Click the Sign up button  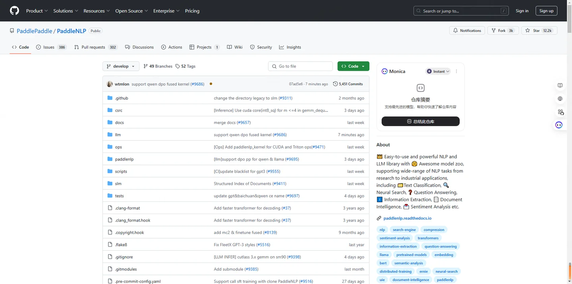[x=546, y=11]
